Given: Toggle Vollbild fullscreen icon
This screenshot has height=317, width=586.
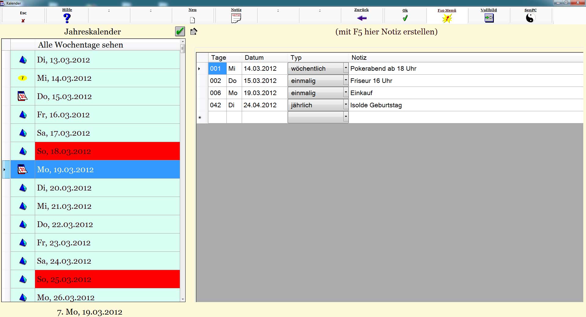Looking at the screenshot, I should pyautogui.click(x=489, y=18).
